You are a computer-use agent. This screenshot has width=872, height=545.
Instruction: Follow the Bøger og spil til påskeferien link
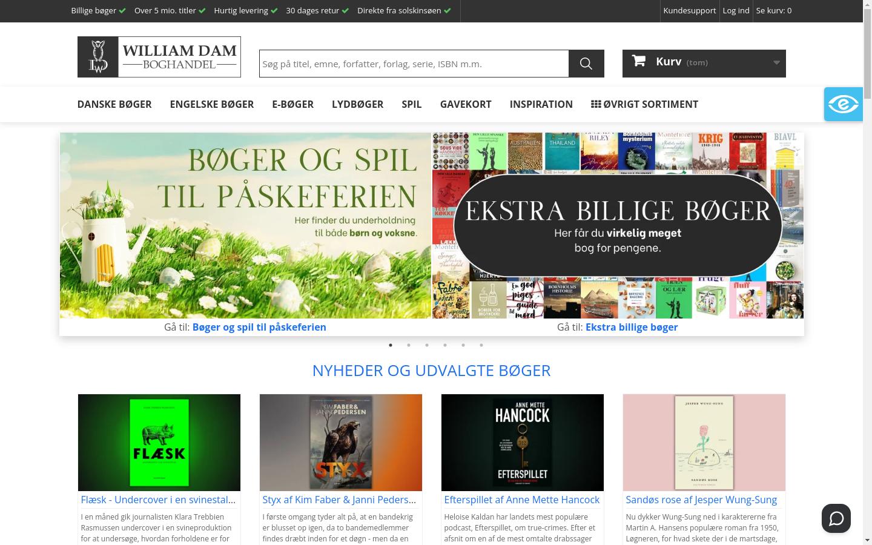pyautogui.click(x=259, y=327)
